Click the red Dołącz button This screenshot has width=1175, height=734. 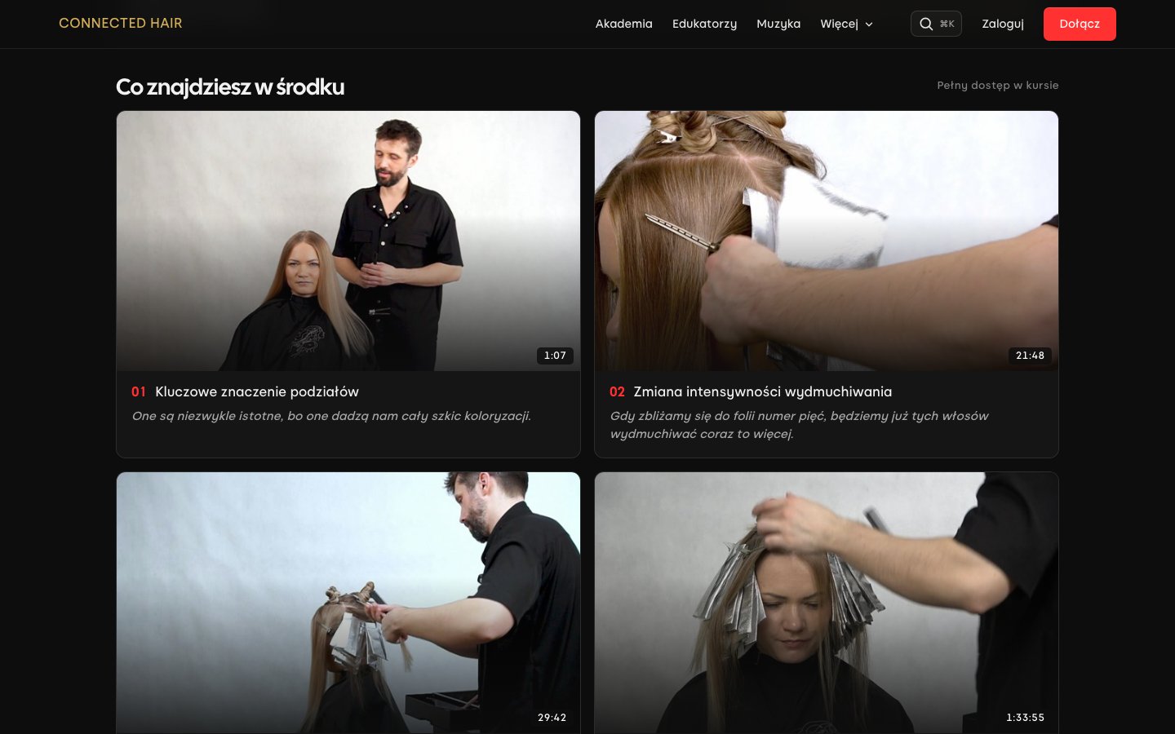[1080, 24]
